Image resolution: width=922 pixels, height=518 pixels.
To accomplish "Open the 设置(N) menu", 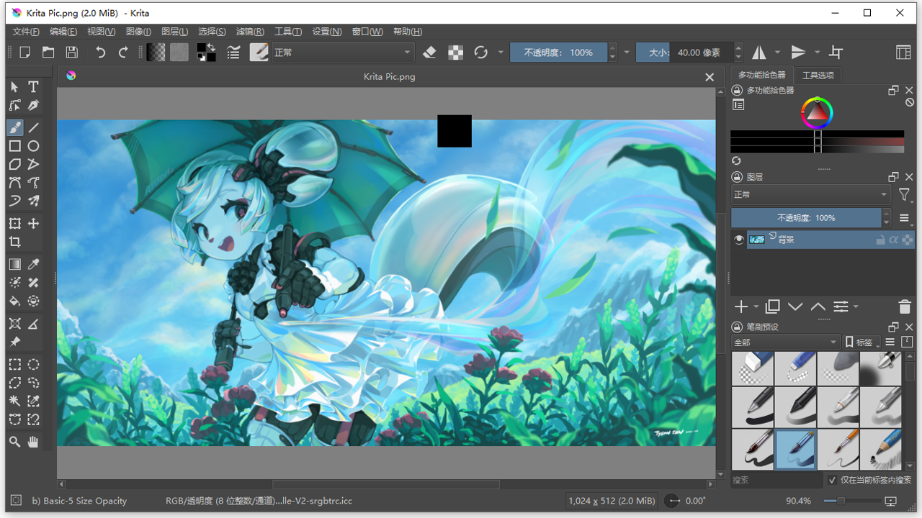I will coord(327,32).
